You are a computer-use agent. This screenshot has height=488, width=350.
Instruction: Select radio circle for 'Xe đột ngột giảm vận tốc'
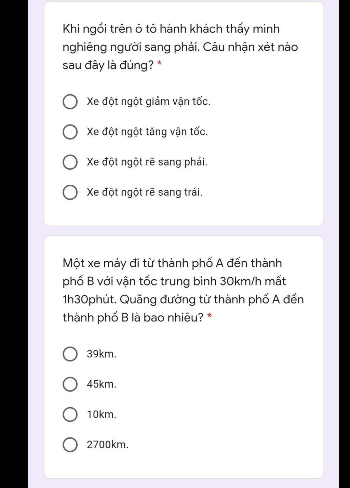point(70,102)
